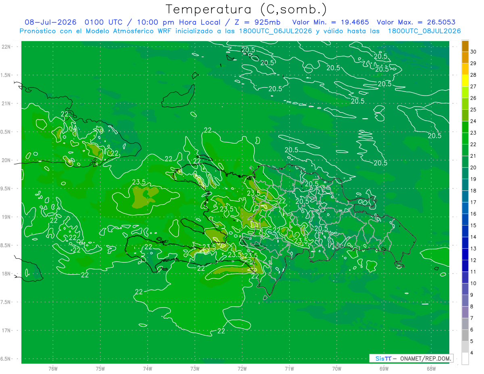Click the "19N" latitude axis label
The image size is (484, 374).
point(7,217)
